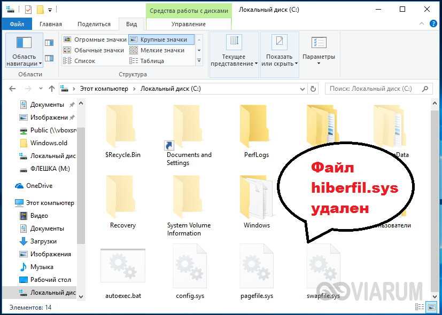Open the PerfLogs folder icon
The height and width of the screenshot is (315, 442).
[257, 127]
